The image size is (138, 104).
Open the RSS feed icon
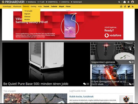pyautogui.click(x=133, y=7)
